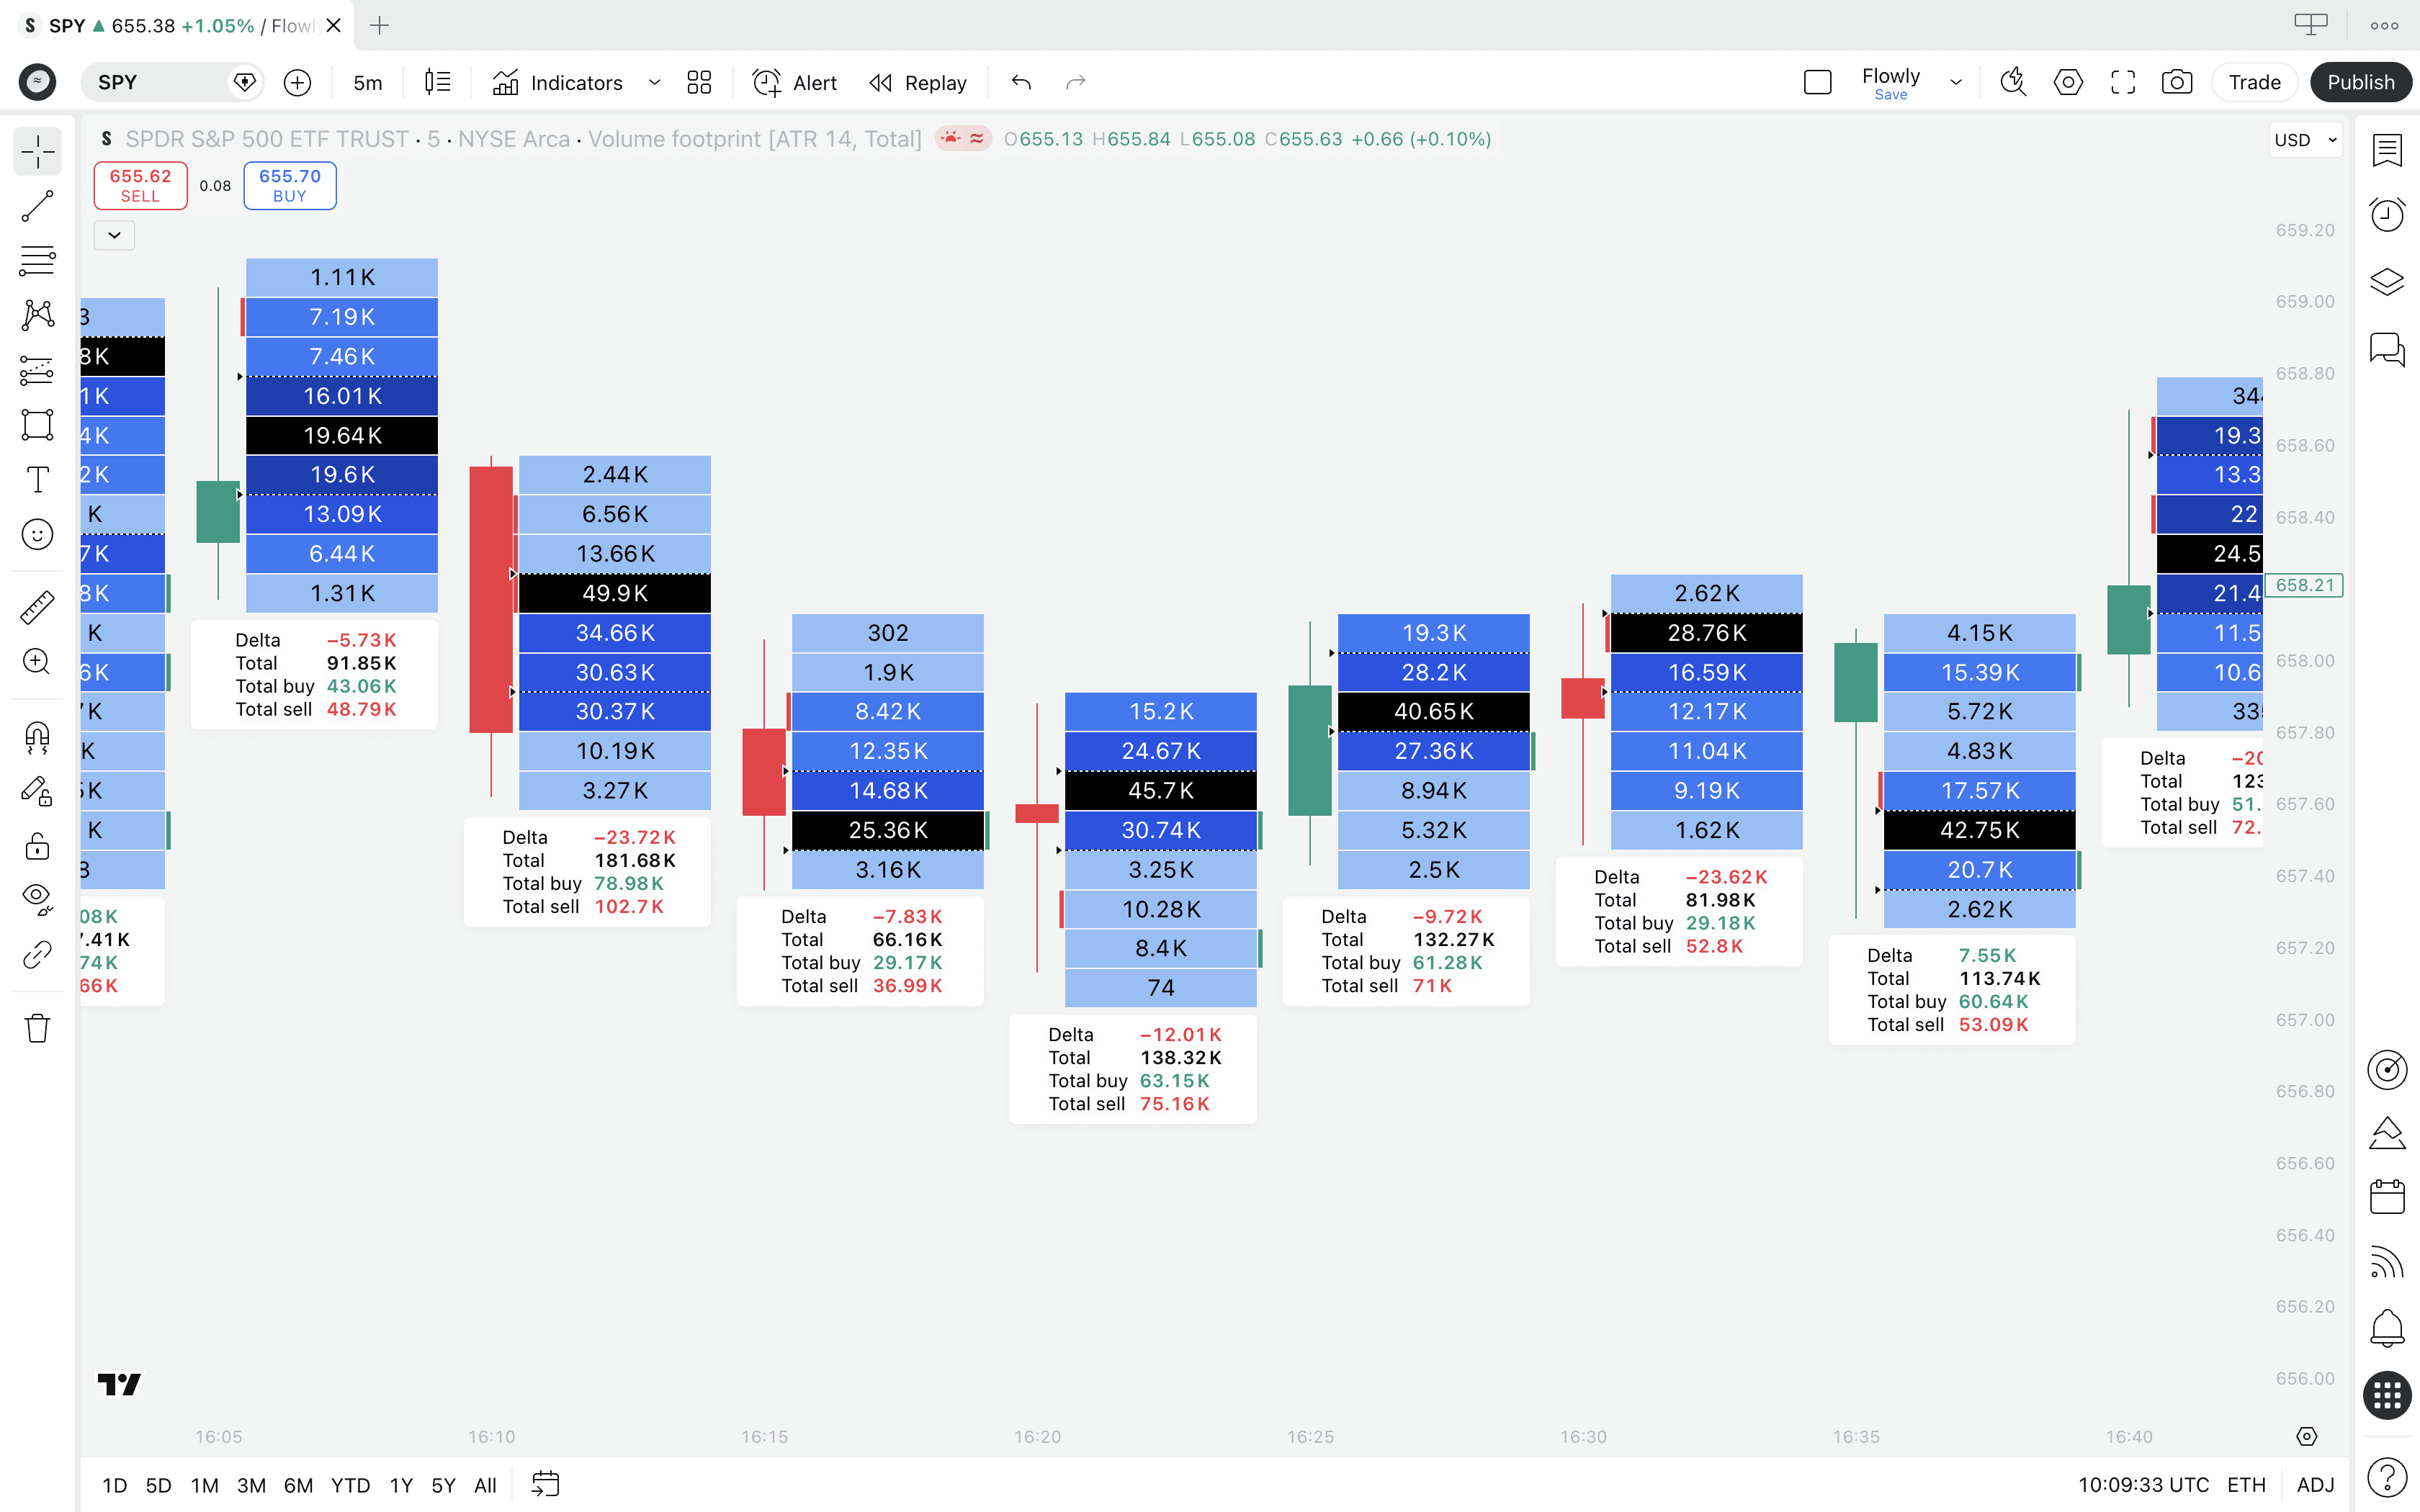Screen dimensions: 2420x1512
Task: Click the 655.70 BUY button
Action: (290, 185)
